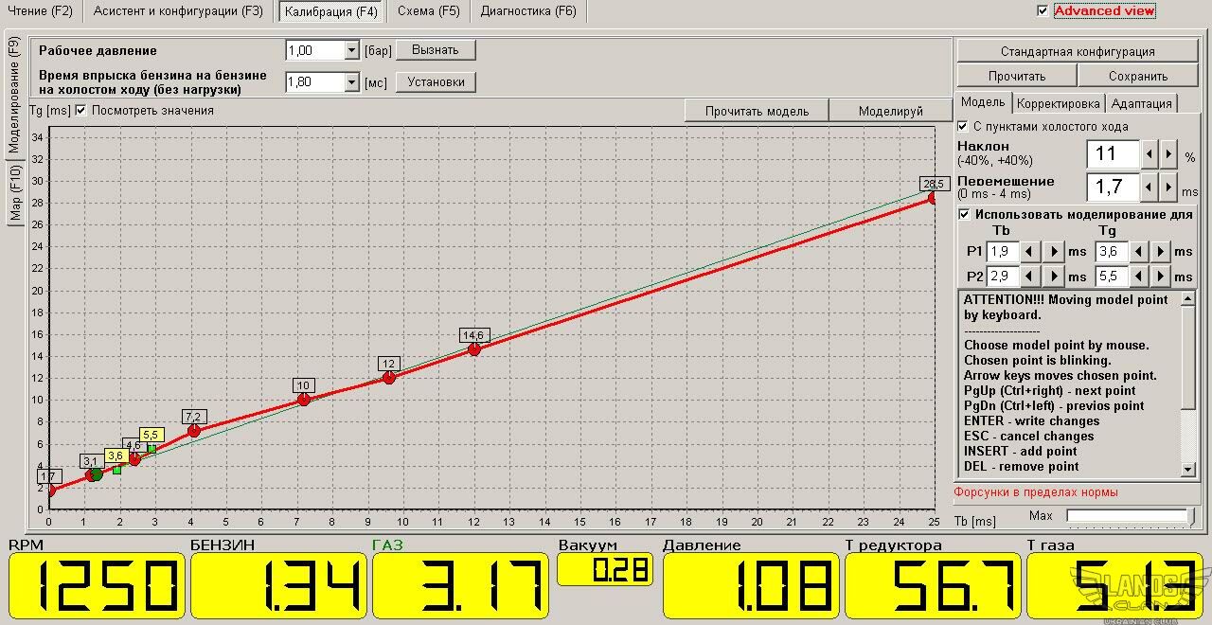Increase P1 Tg value with right arrow
Viewport: 1212px width, 625px height.
1160,252
